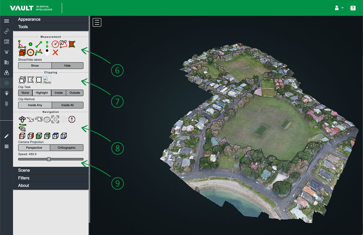Pick the circle measurement tool
Image resolution: width=363 pixels, height=235 pixels.
(x=55, y=44)
